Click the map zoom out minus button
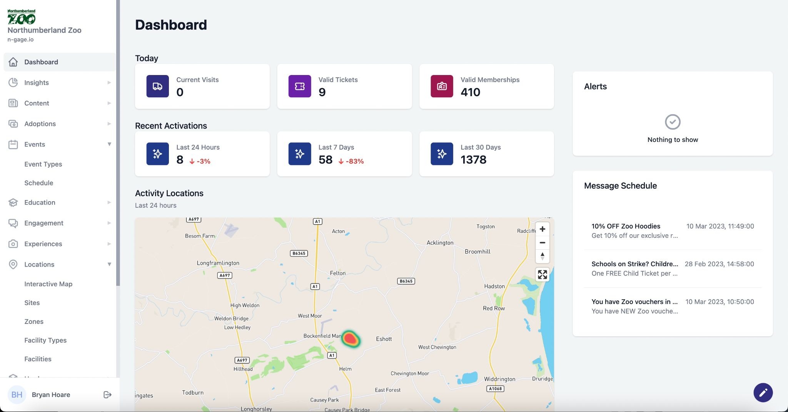This screenshot has width=788, height=412. pyautogui.click(x=542, y=243)
